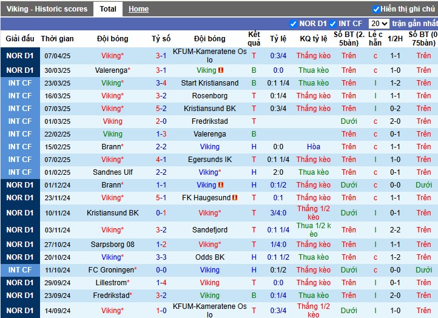Click Thắng 1/2 kèo on Kristiansund BK row
This screenshot has width=438, height=318.
pos(314,213)
